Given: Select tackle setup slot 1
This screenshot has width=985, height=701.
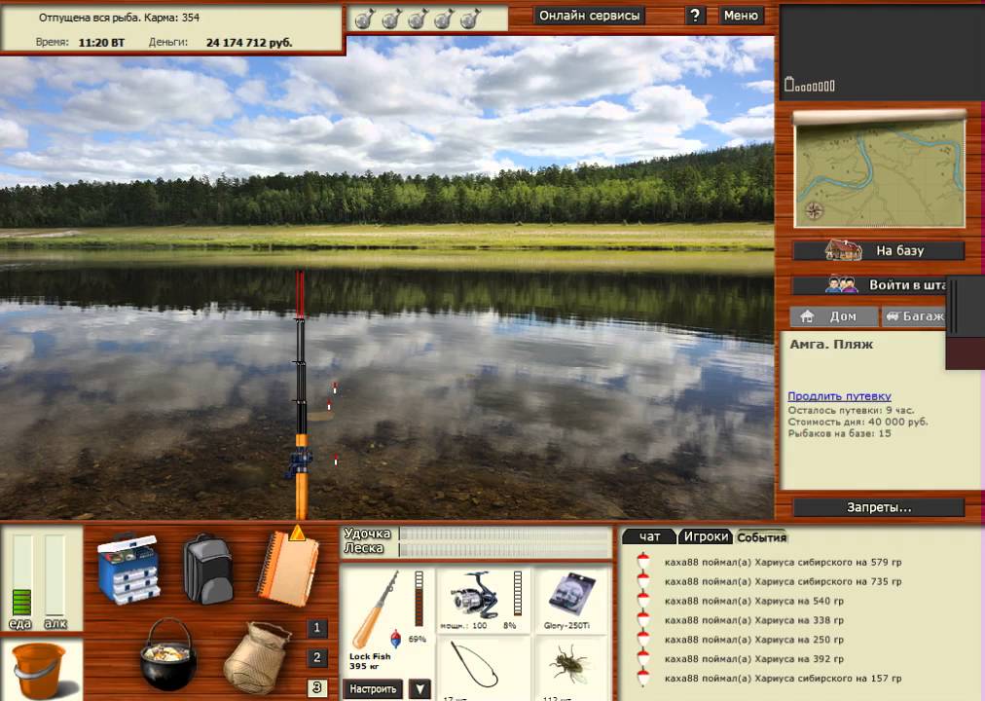Looking at the screenshot, I should coord(316,628).
